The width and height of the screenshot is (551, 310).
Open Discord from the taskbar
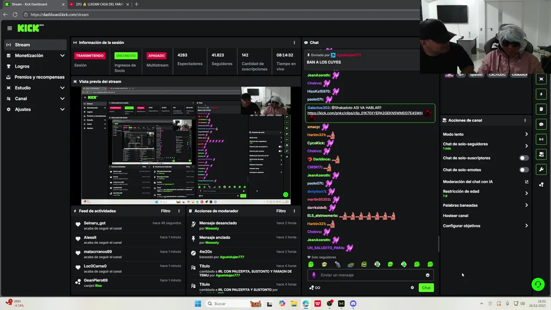coord(353,304)
